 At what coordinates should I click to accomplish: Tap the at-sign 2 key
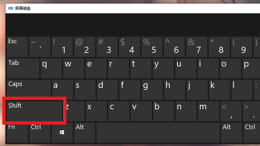84,47
